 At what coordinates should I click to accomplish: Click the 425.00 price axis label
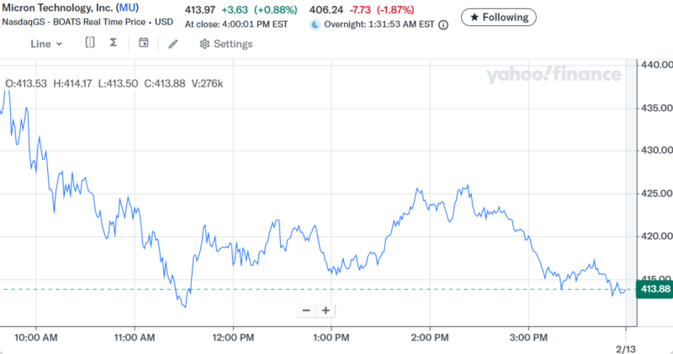655,193
